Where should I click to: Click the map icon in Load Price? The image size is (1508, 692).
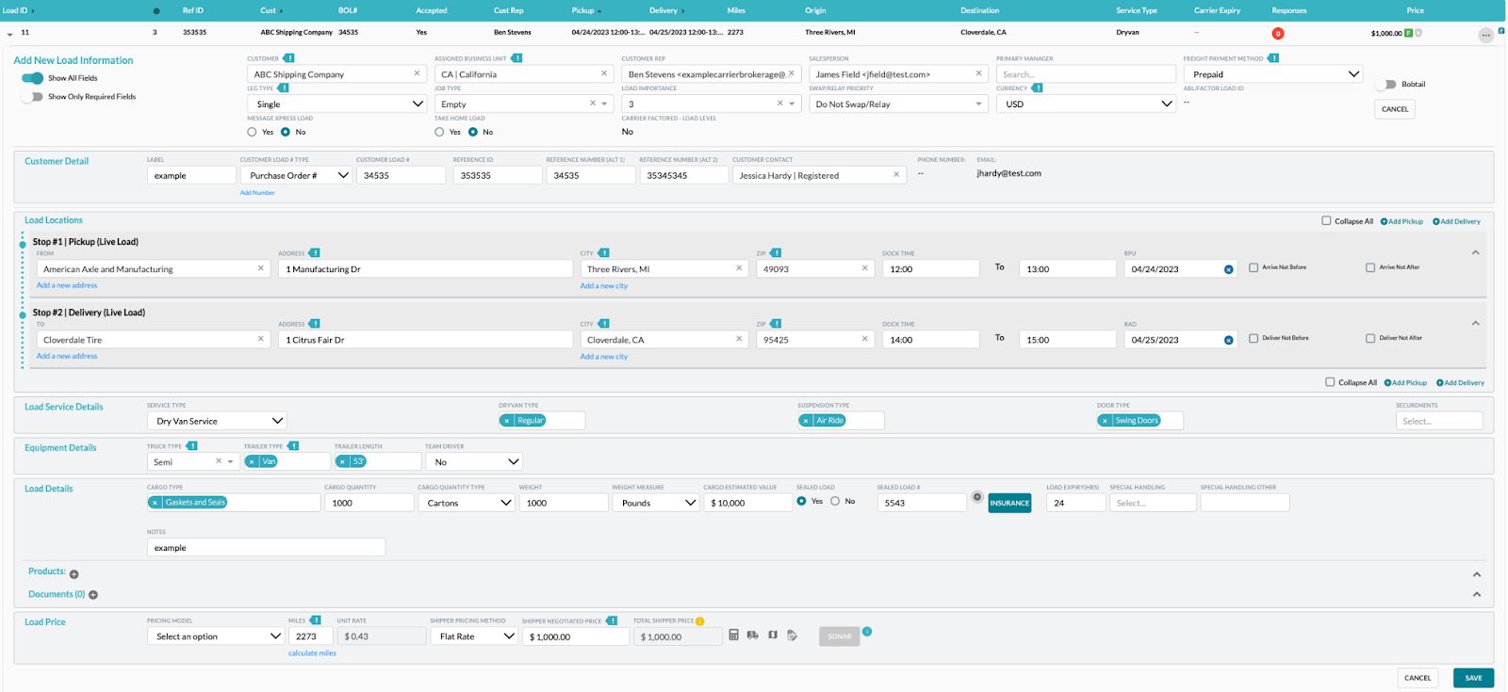click(x=773, y=636)
